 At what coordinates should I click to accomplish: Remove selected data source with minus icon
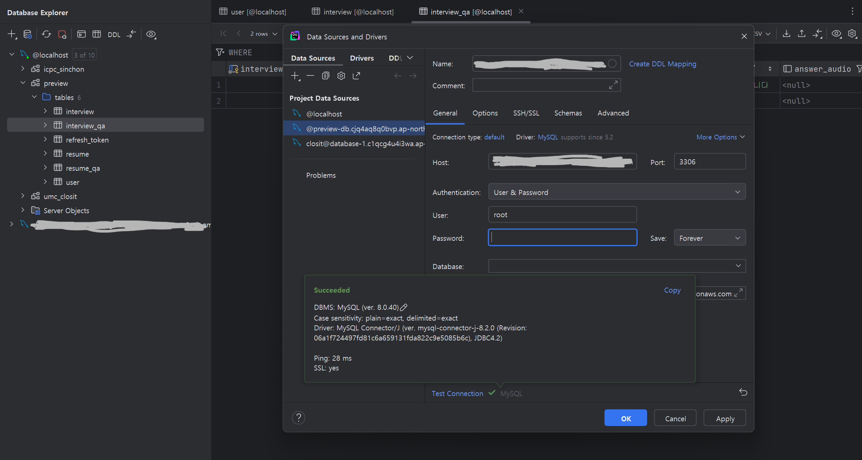coord(310,76)
